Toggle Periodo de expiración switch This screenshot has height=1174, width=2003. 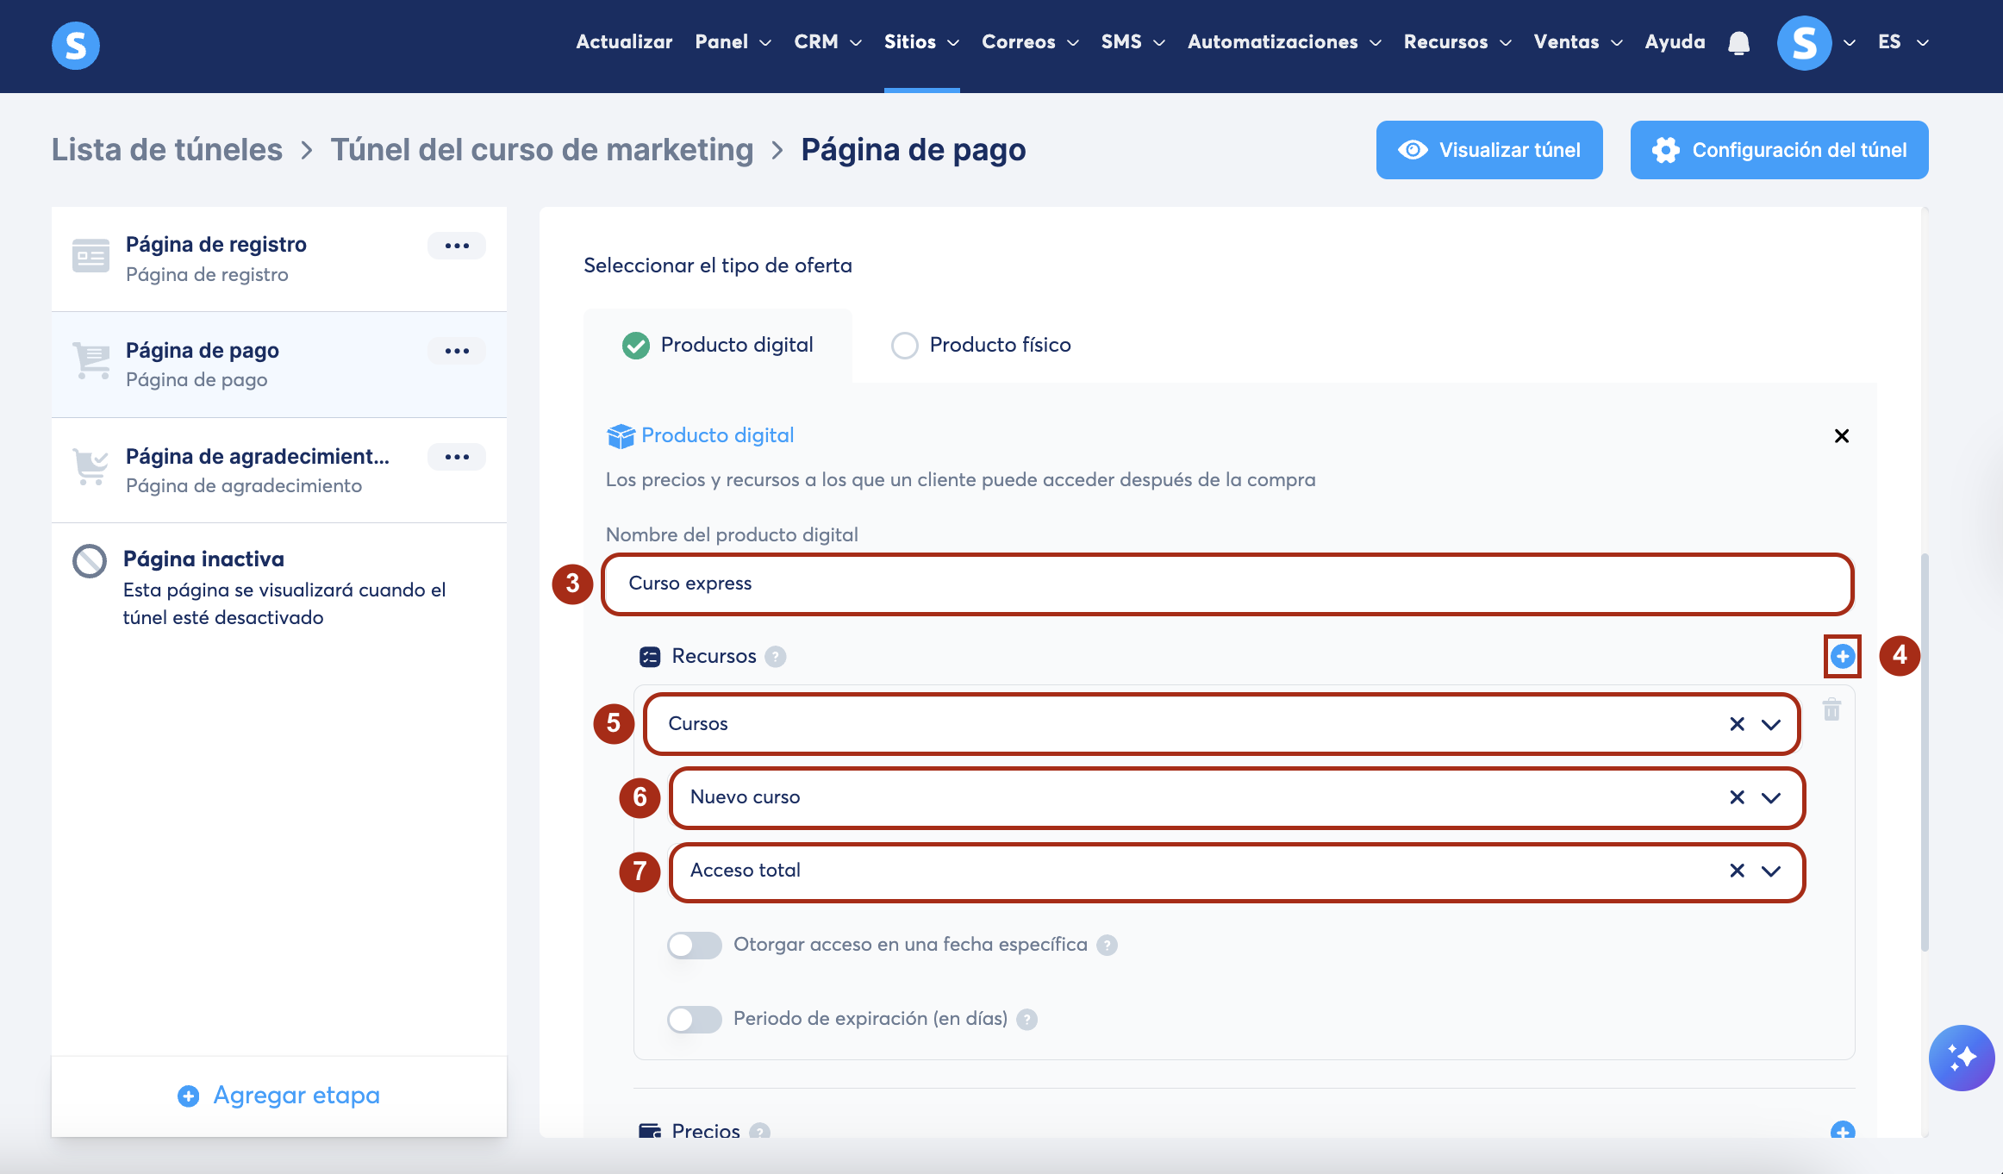[x=694, y=1019]
